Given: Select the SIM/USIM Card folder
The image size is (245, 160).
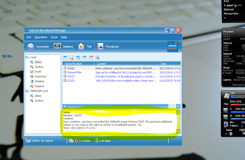Looking at the screenshot, I should [x=37, y=91].
